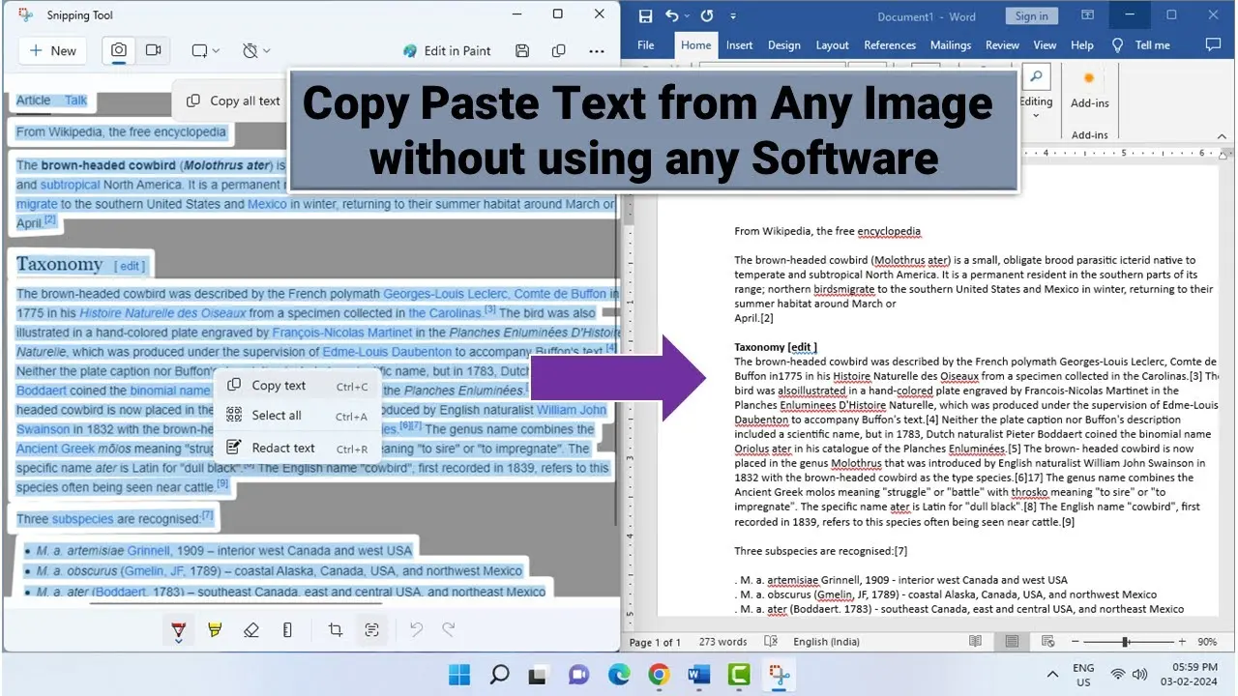Switch Snipping Tool to photo snip mode

tap(119, 51)
